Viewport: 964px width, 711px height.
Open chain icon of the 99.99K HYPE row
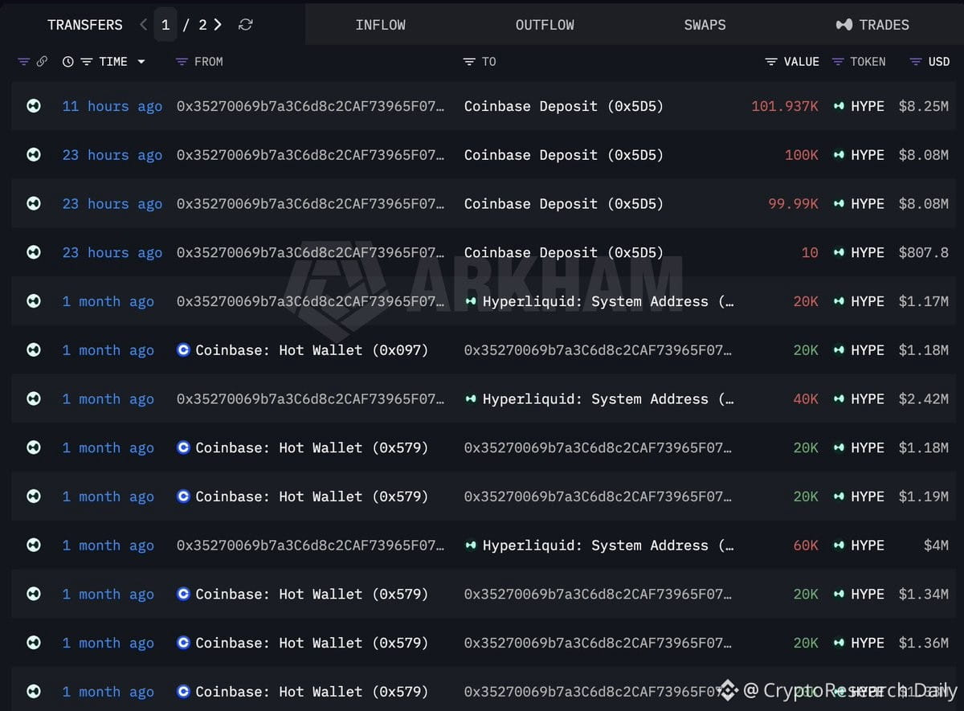point(34,203)
